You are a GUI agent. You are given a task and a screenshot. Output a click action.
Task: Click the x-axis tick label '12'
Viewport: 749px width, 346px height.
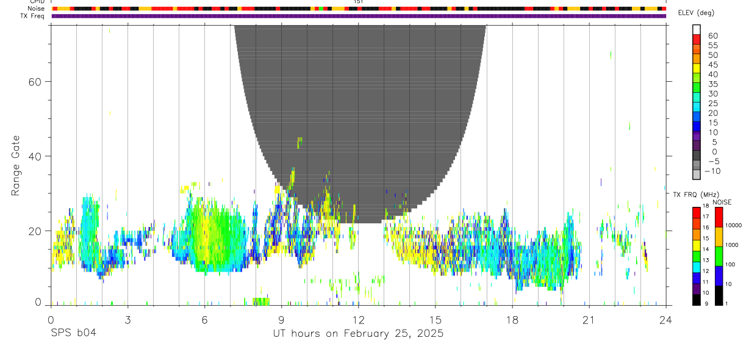[x=358, y=319]
